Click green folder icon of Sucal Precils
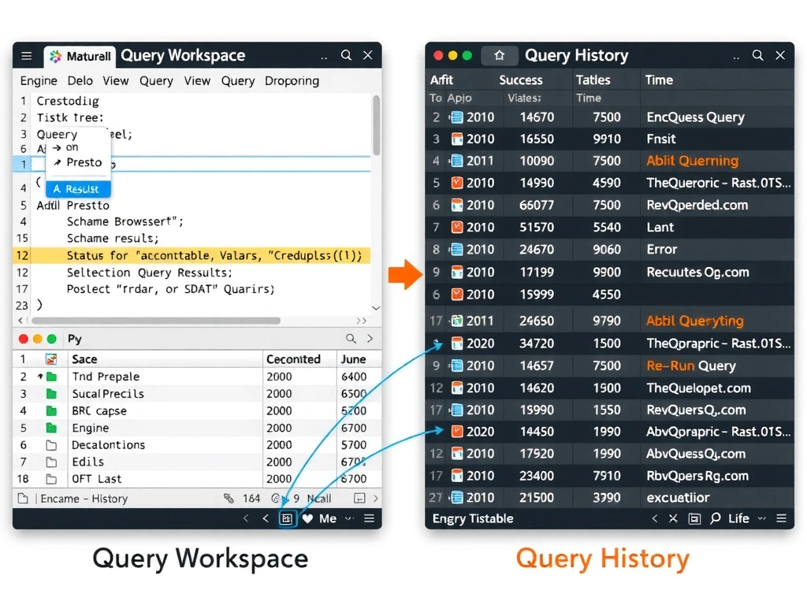The height and width of the screenshot is (605, 807). click(51, 394)
